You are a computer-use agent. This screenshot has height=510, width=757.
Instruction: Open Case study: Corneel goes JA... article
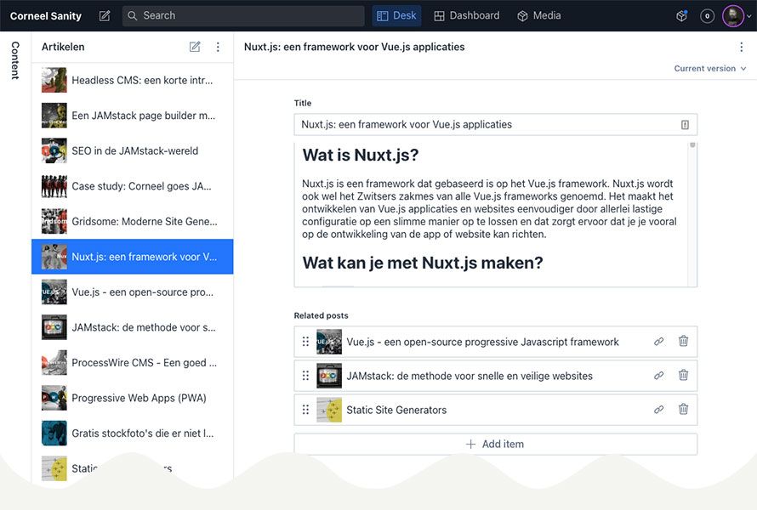(x=133, y=186)
